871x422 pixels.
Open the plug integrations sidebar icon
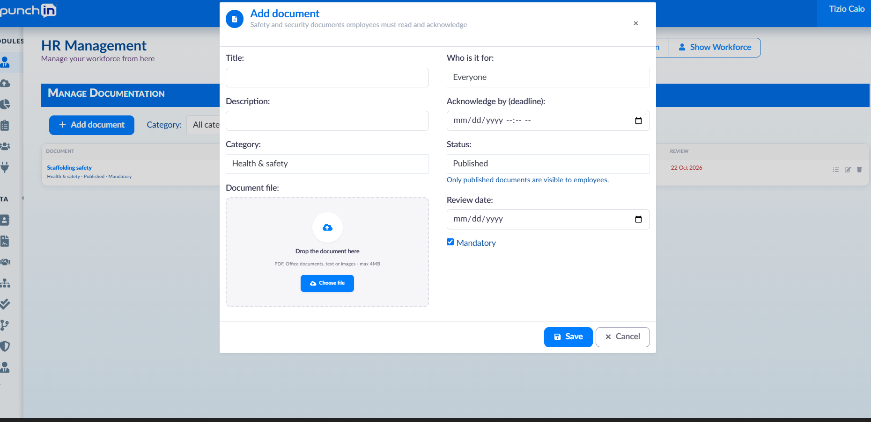[x=5, y=167]
